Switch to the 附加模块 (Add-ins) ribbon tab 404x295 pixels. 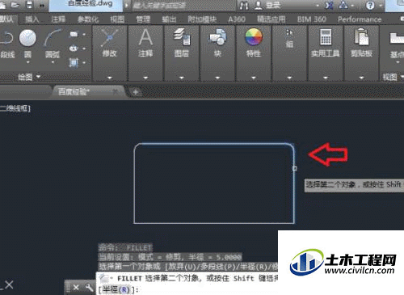coord(202,19)
